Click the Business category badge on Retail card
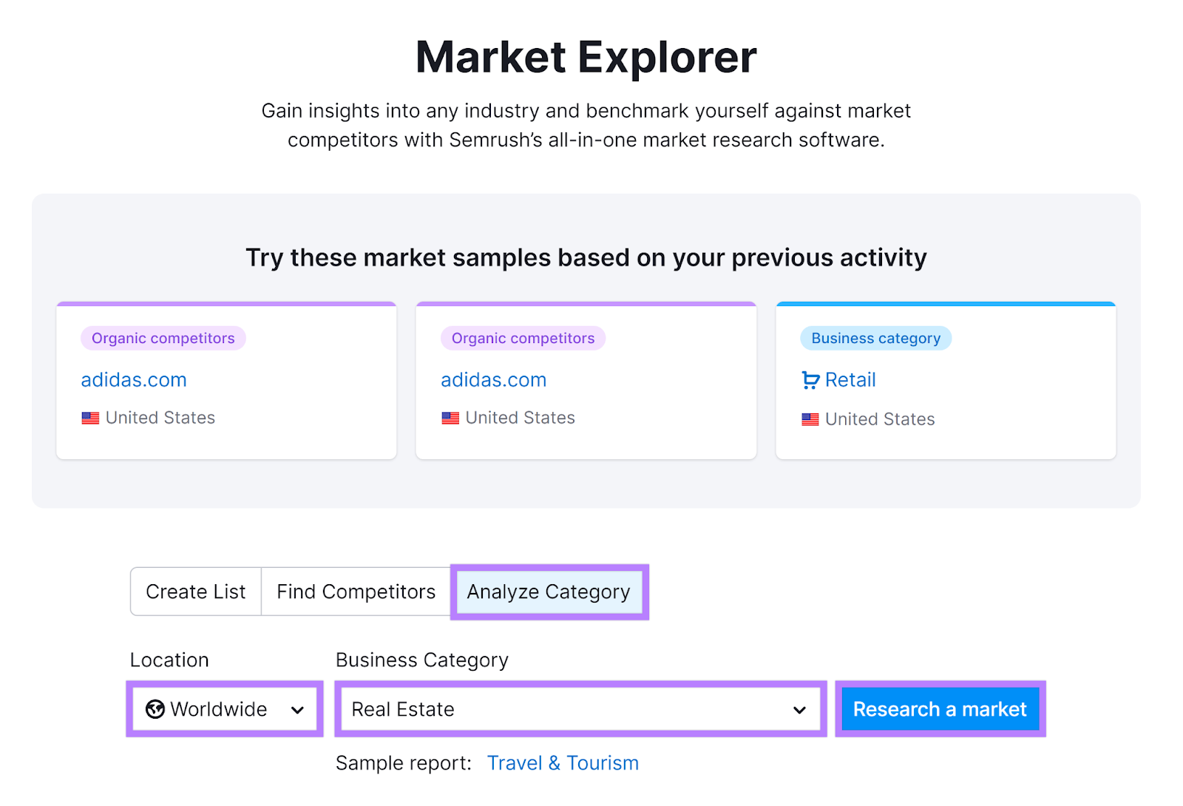 [875, 338]
